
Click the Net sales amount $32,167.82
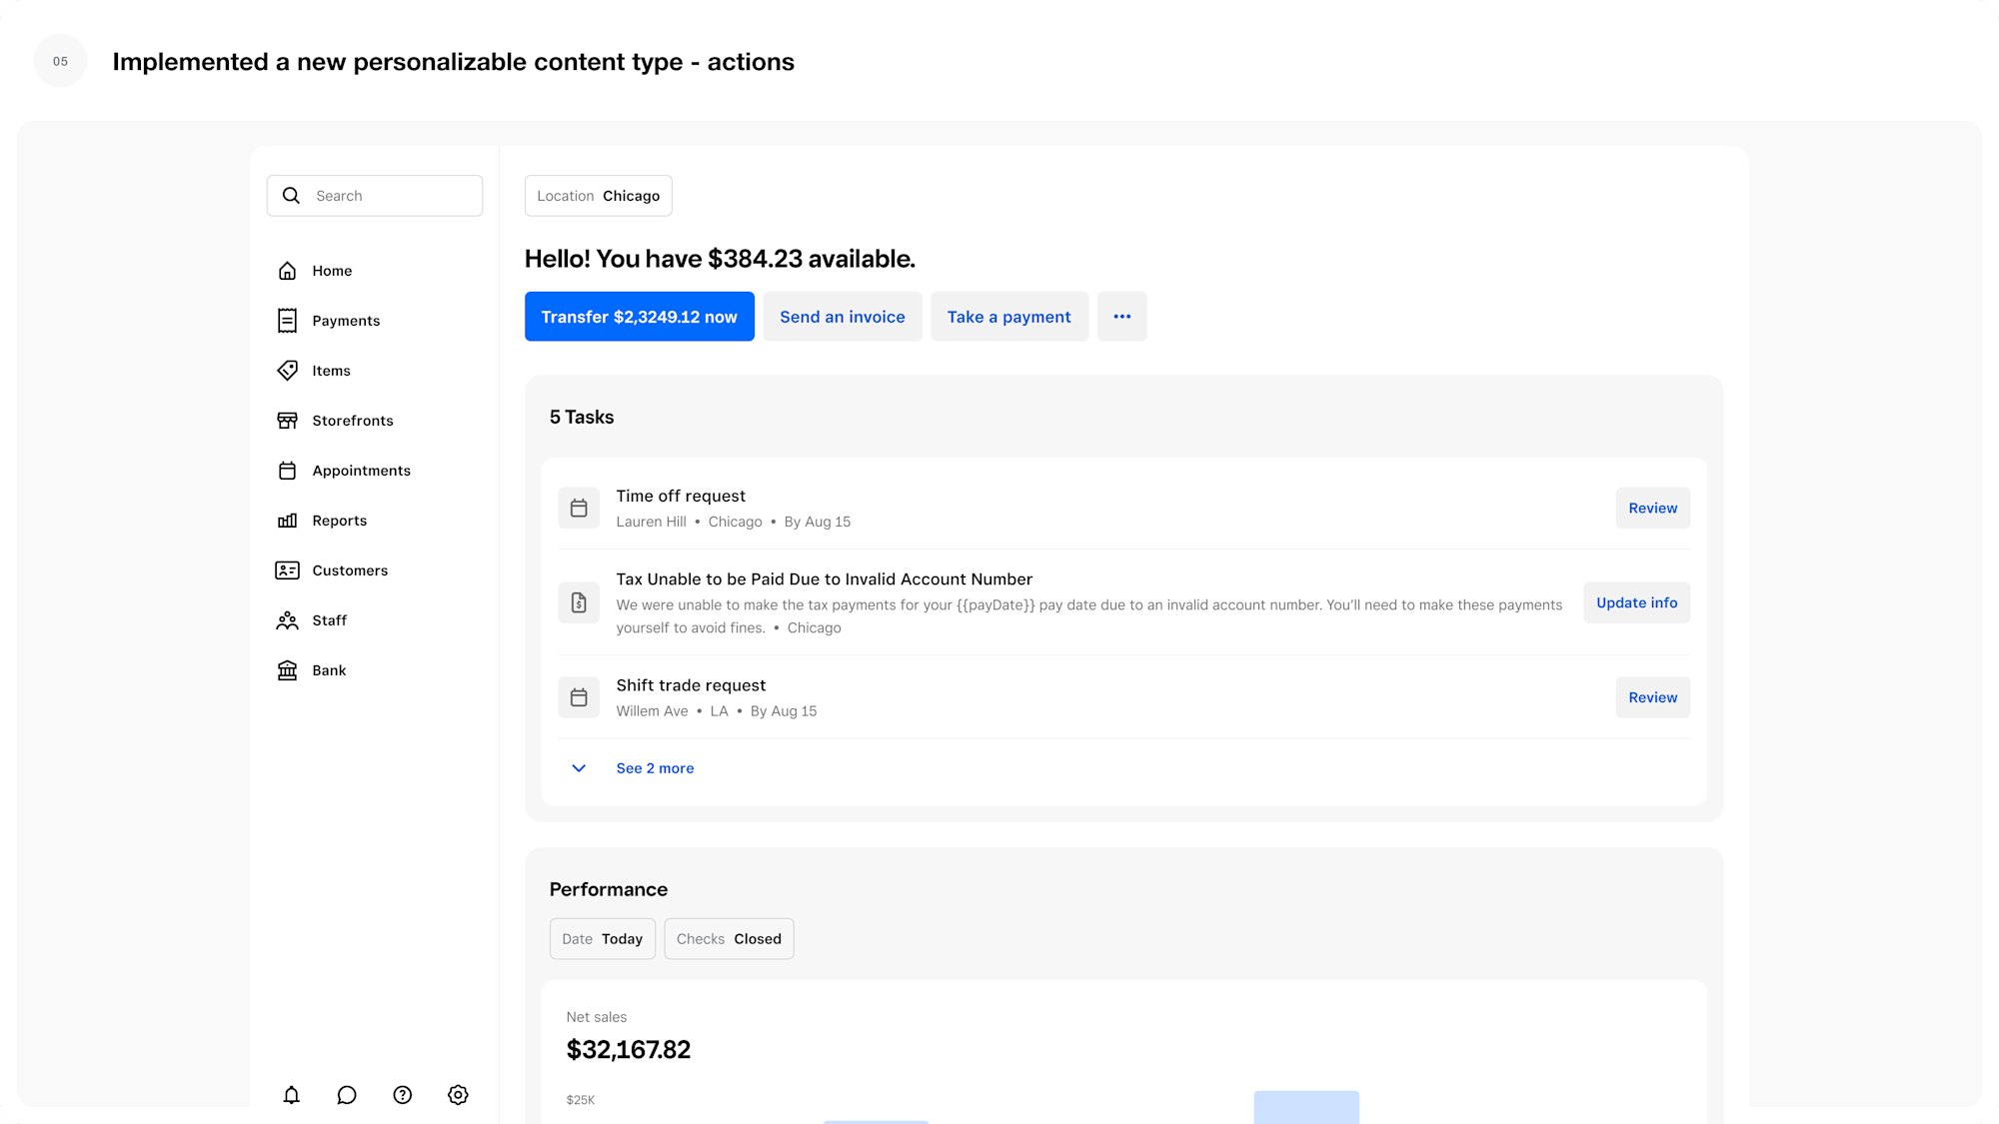(629, 1050)
